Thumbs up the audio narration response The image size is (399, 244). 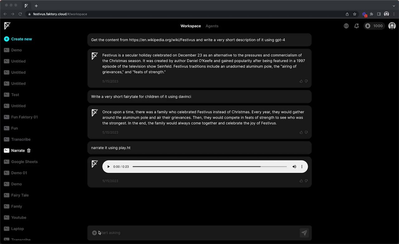301,181
